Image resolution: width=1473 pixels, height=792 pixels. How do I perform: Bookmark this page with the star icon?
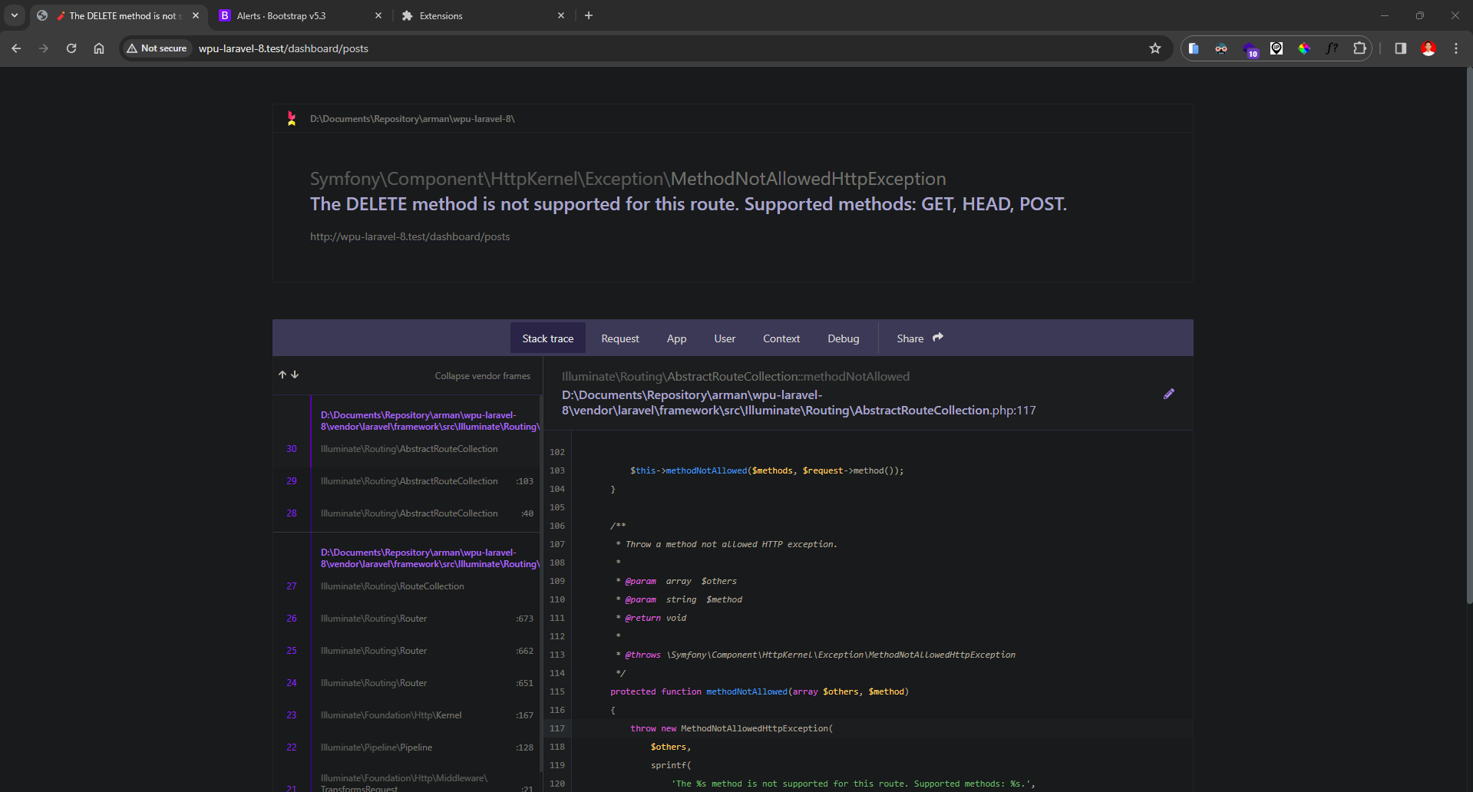point(1154,48)
